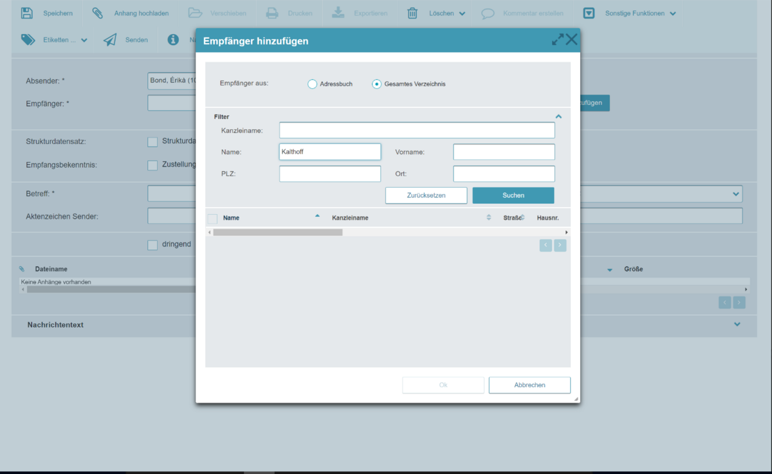Click the results scrollbar right arrow

click(x=567, y=232)
